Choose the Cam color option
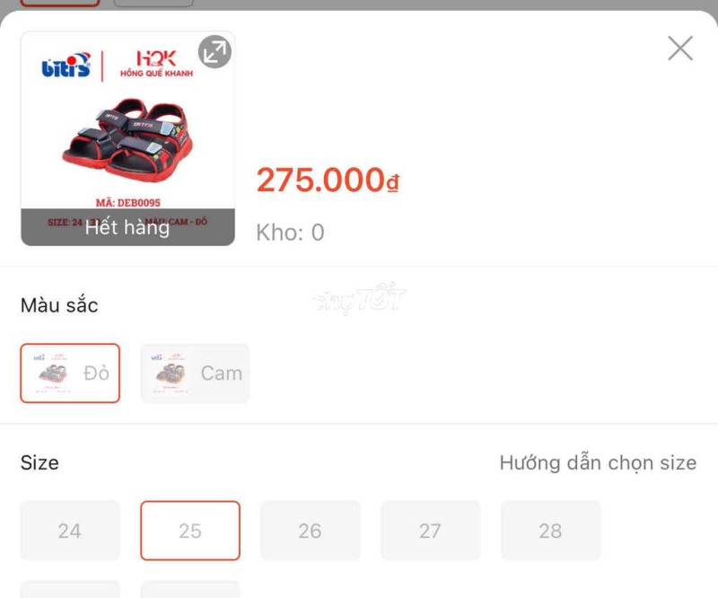Image resolution: width=718 pixels, height=598 pixels. coord(195,374)
